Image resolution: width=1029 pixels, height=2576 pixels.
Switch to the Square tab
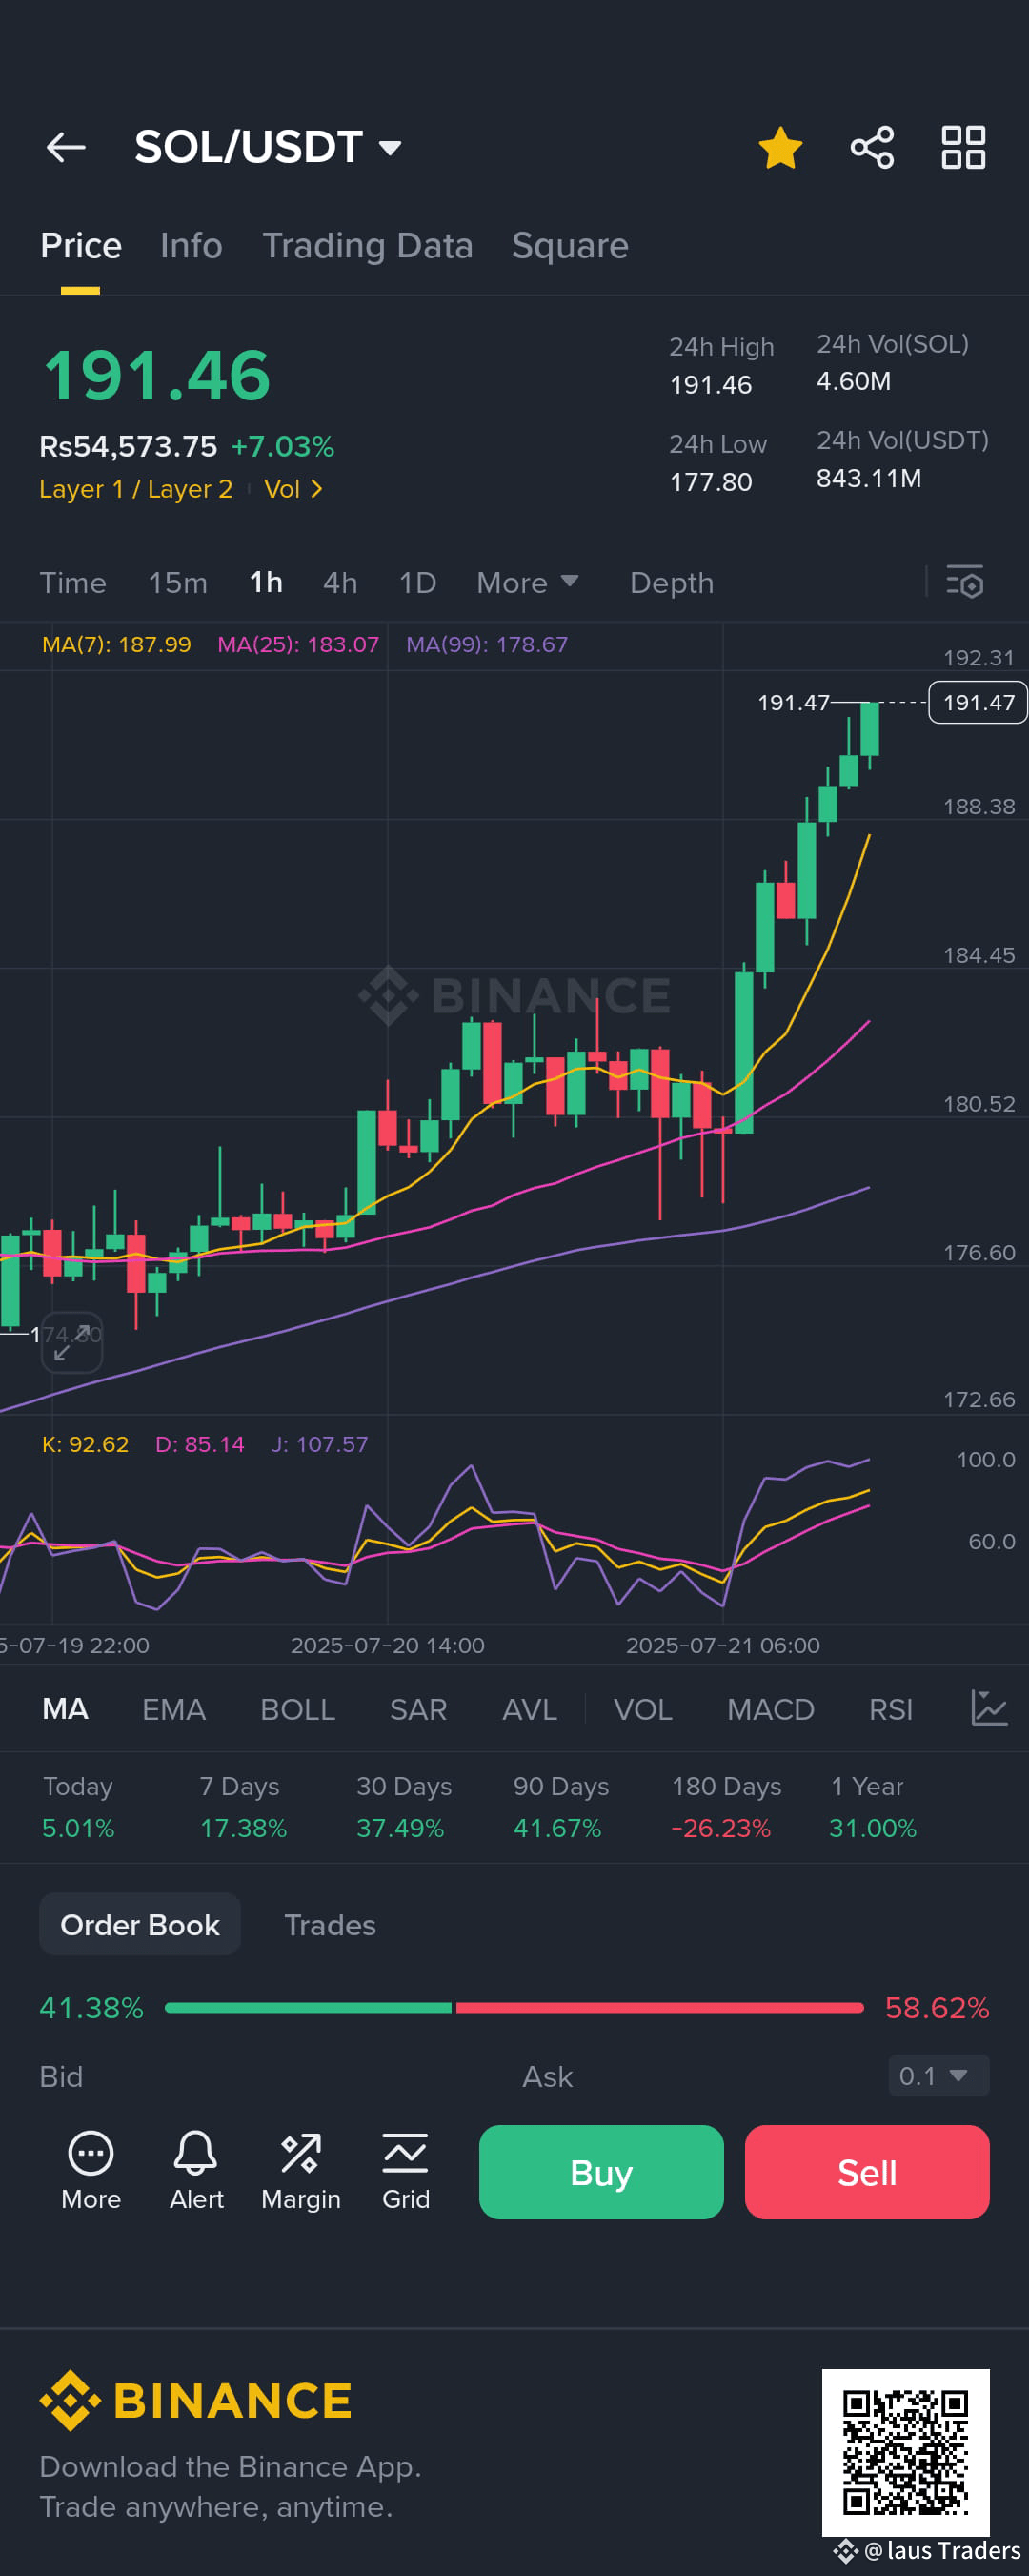[570, 246]
